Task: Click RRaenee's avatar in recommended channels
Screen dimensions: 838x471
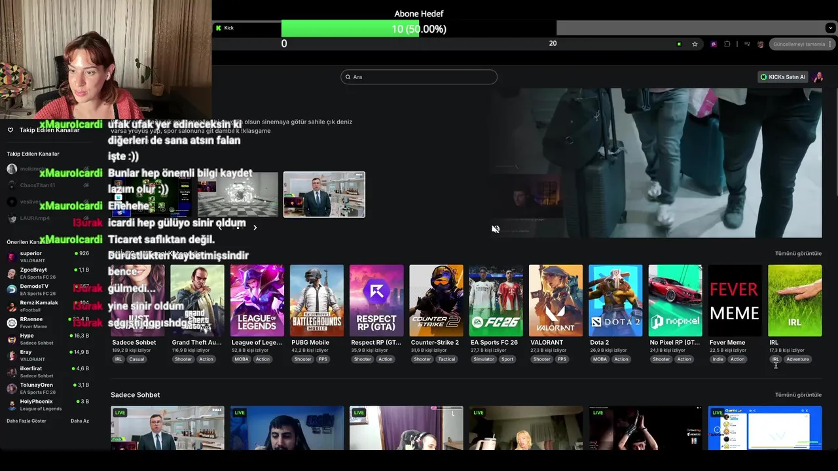Action: coord(12,323)
